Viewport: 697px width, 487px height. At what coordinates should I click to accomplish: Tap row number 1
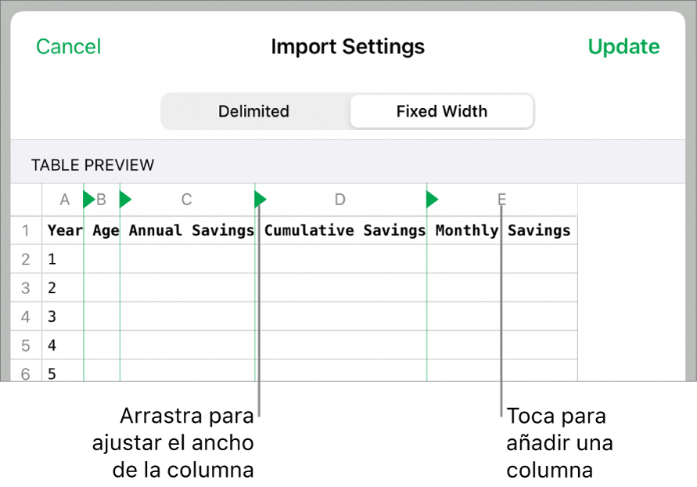click(x=26, y=230)
